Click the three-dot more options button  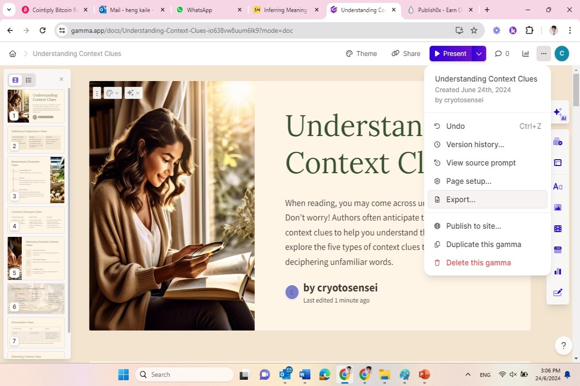pyautogui.click(x=544, y=54)
